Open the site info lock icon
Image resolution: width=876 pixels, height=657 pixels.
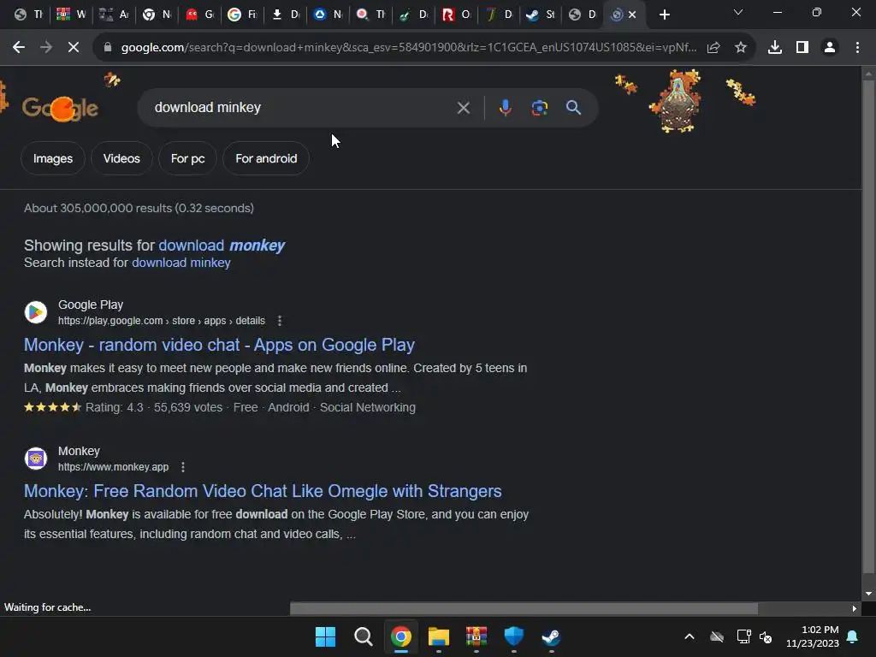(x=108, y=48)
